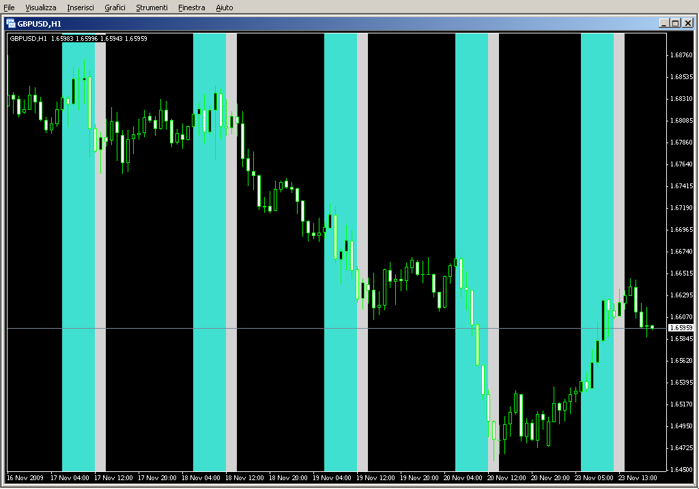Click the 1.66070 price scale label

(682, 316)
